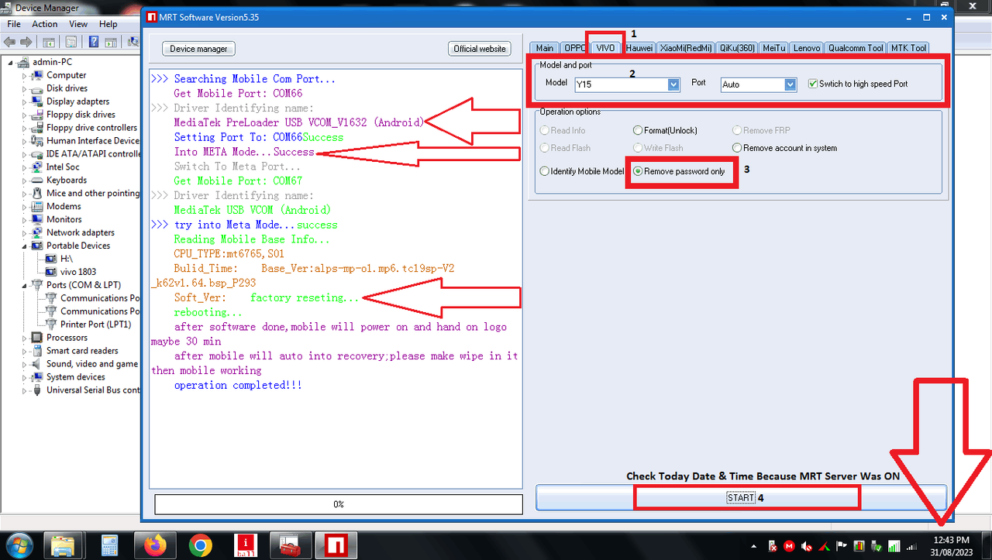Viewport: 992px width, 560px height.
Task: Click the Show desktop strip at taskbar end
Action: (986, 545)
